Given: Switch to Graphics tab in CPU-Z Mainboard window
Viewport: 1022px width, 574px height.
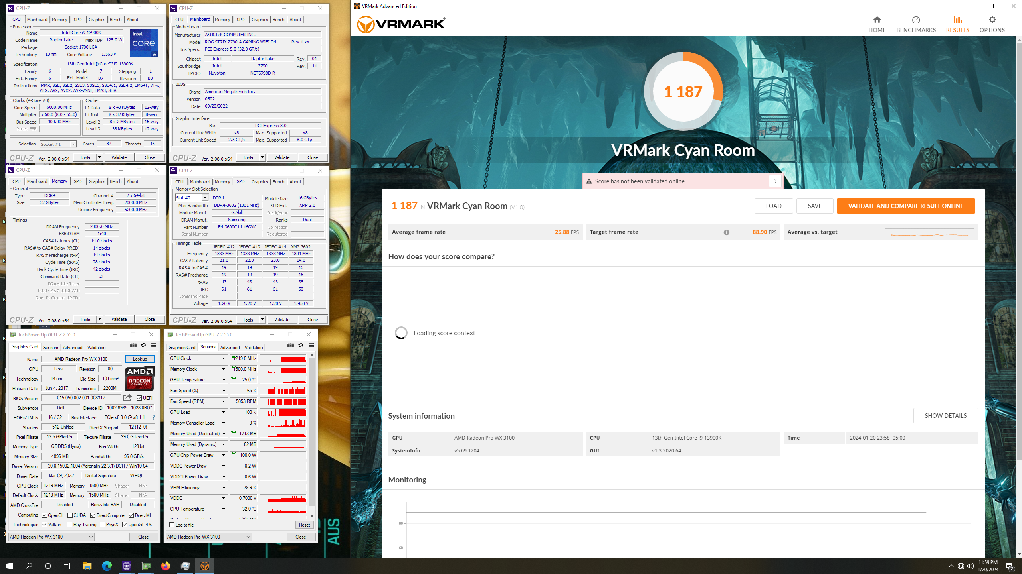Looking at the screenshot, I should pyautogui.click(x=259, y=20).
